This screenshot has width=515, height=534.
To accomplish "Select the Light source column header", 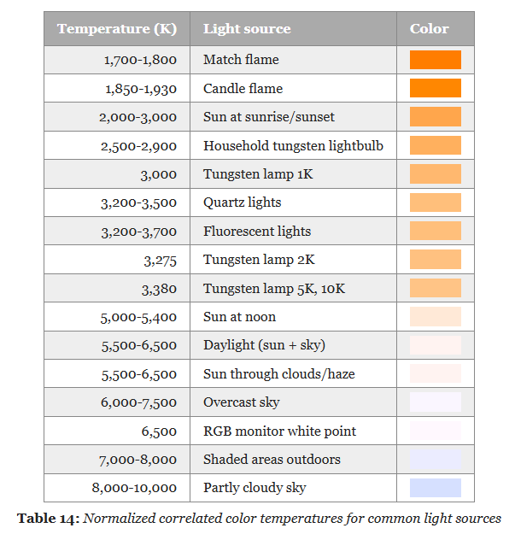I will tap(247, 29).
